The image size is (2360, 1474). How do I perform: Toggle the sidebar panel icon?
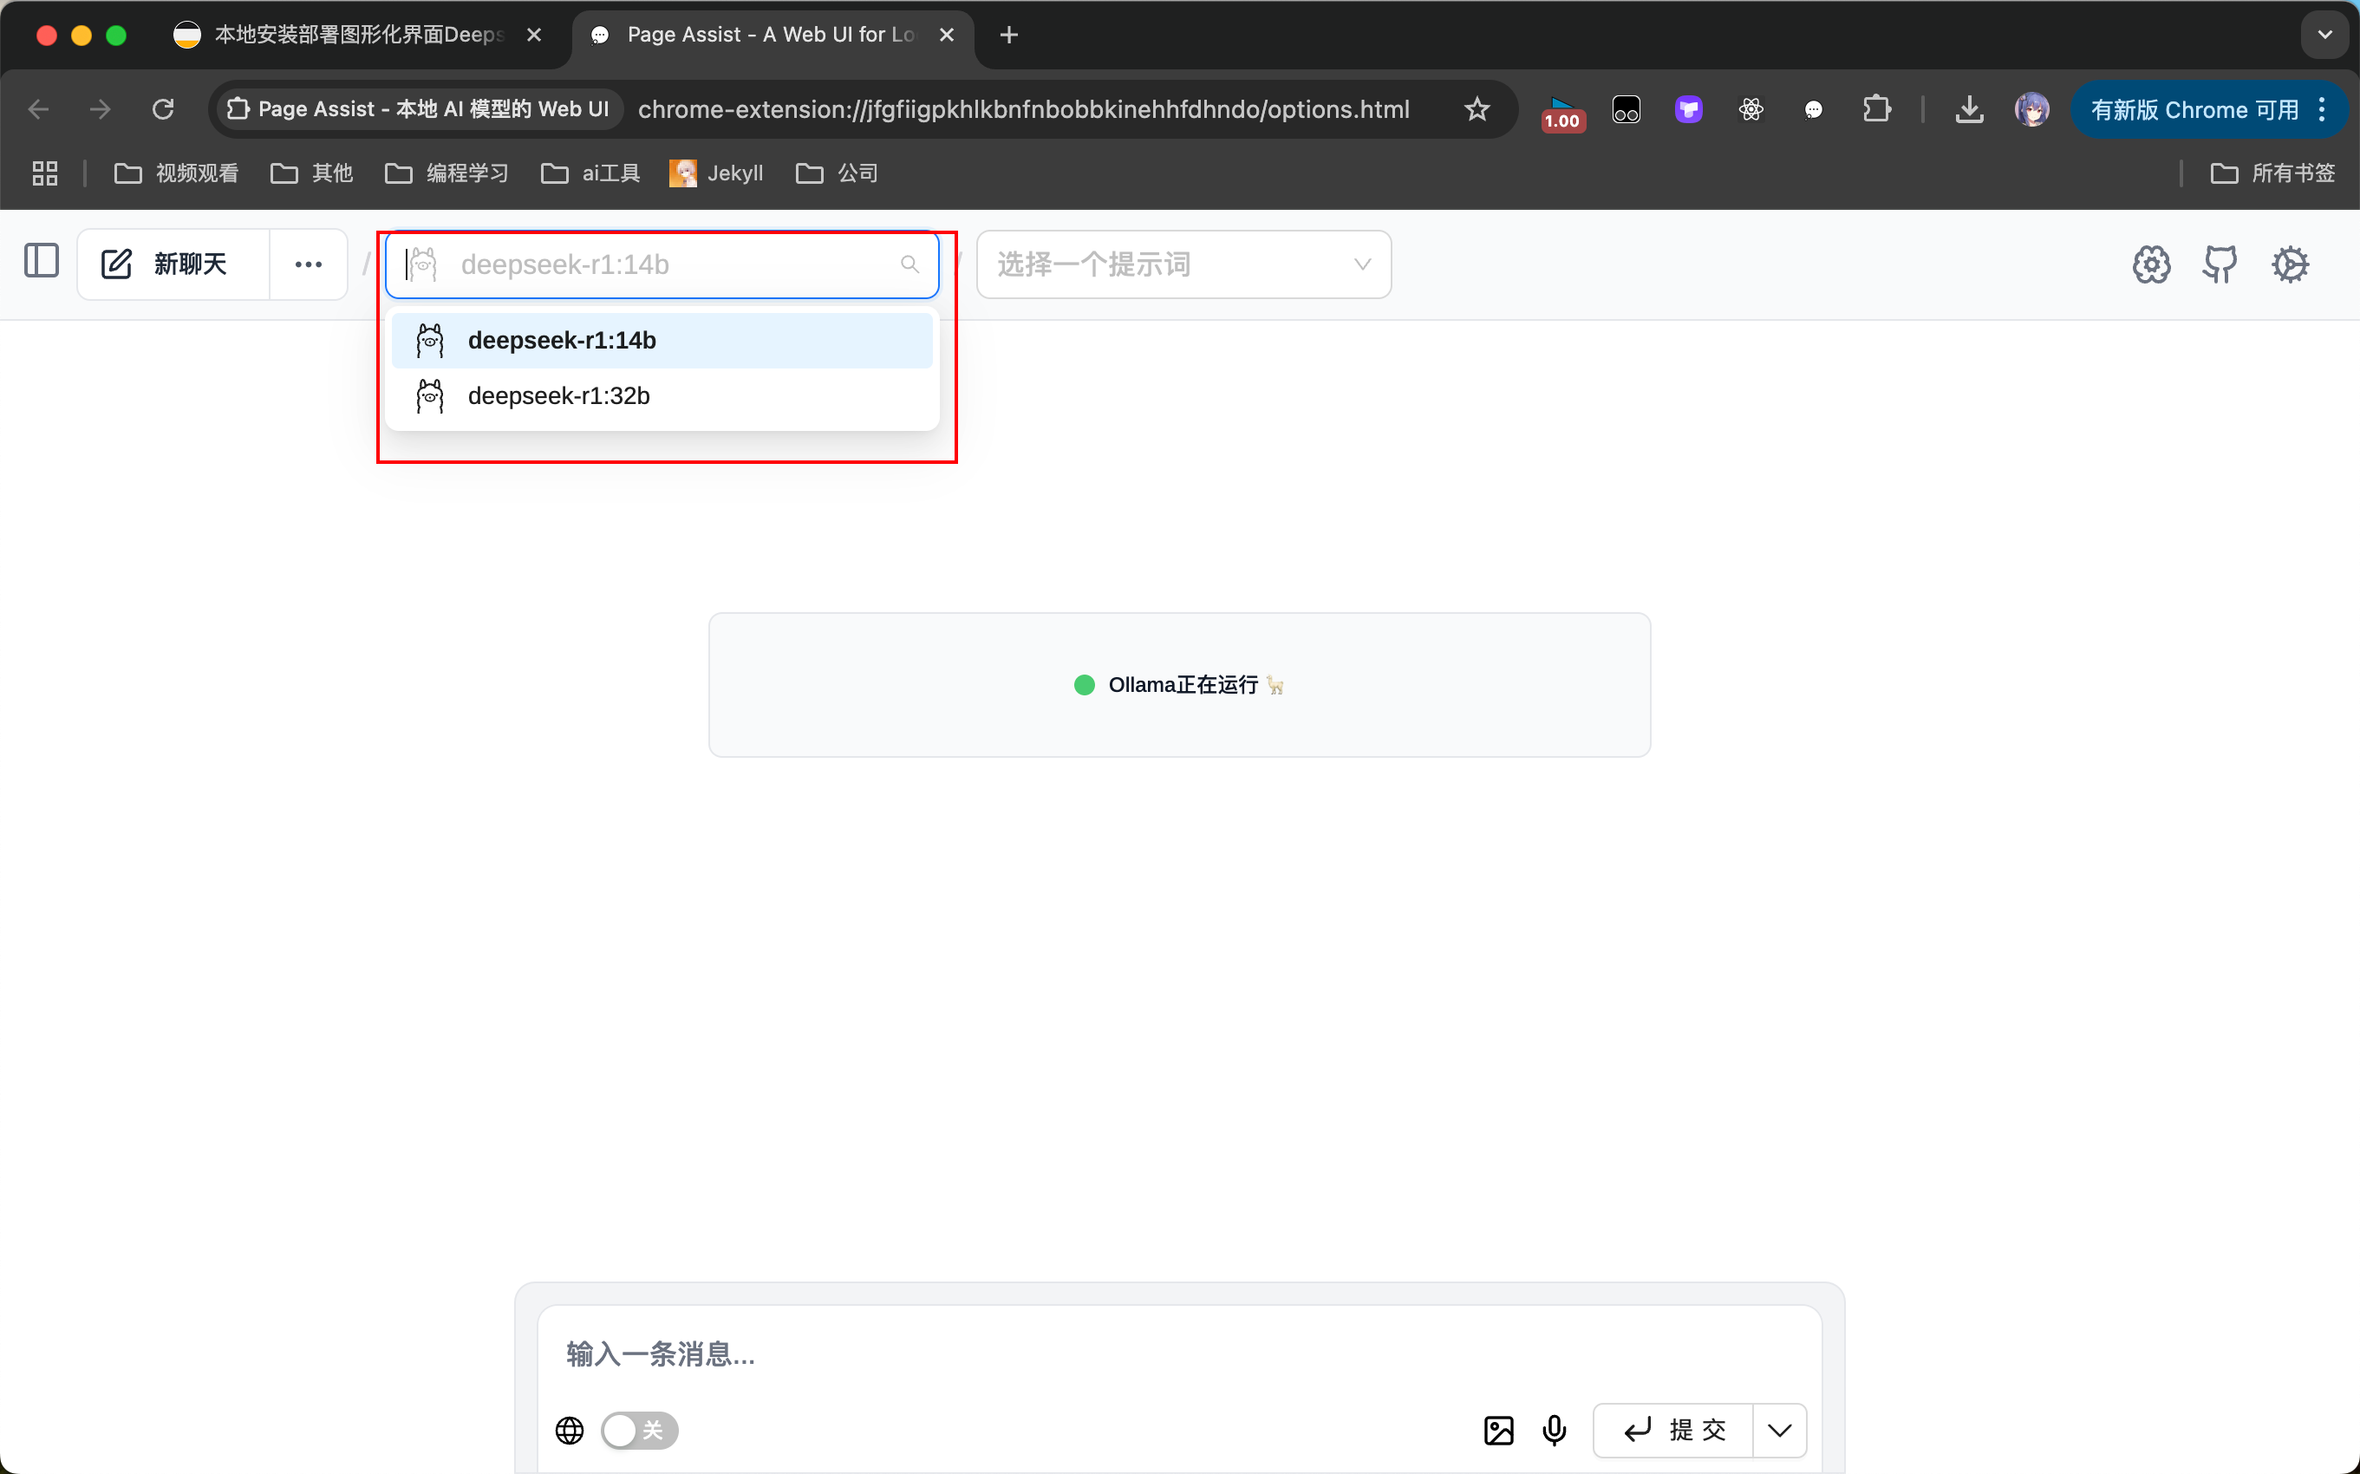[41, 262]
